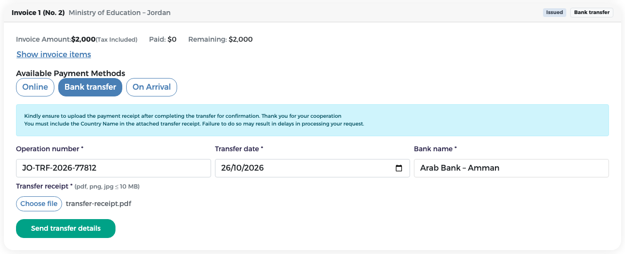Screen dimensions: 625x254
Task: Click the Paid: $0 text
Action: (163, 39)
